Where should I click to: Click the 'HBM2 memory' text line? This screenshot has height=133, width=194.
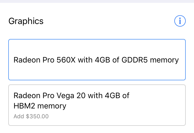40,106
